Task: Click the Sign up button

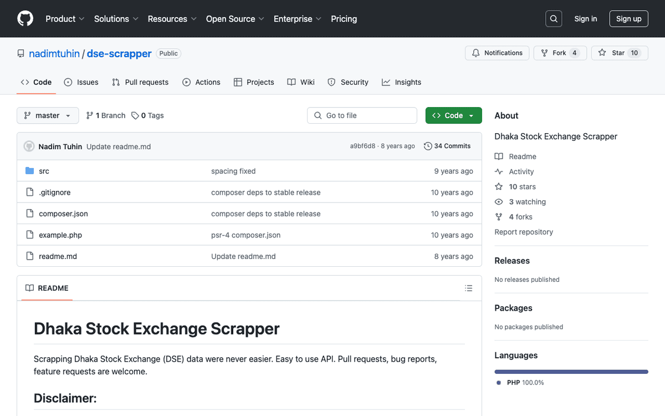Action: pos(629,19)
